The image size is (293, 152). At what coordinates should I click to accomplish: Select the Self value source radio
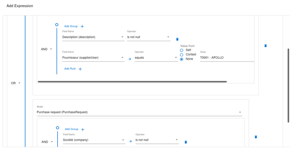(x=182, y=50)
